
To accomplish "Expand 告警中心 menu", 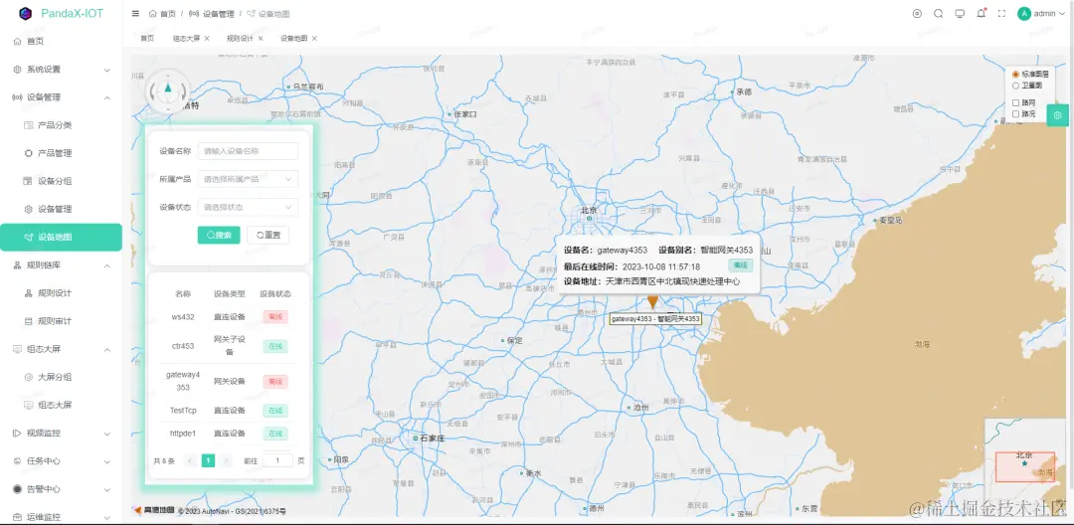I will point(61,489).
